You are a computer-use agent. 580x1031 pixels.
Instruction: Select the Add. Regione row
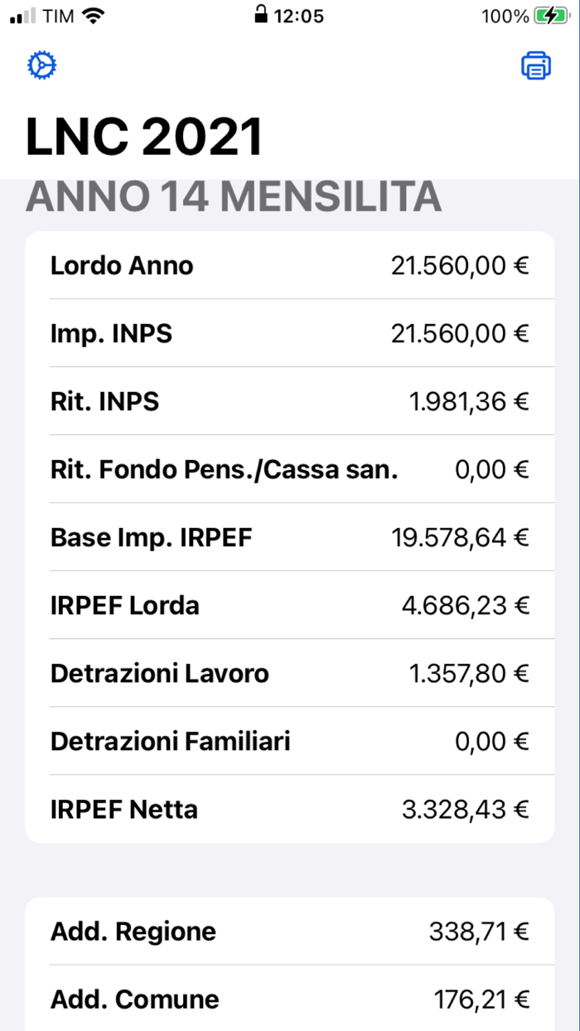(x=289, y=931)
